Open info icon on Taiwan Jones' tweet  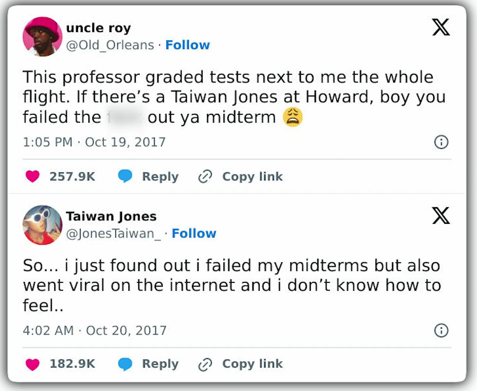coord(441,331)
